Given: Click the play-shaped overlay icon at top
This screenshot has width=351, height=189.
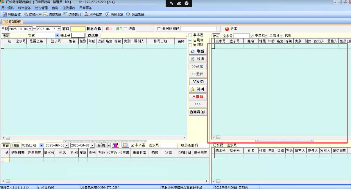Looking at the screenshot, I should (171, 3).
